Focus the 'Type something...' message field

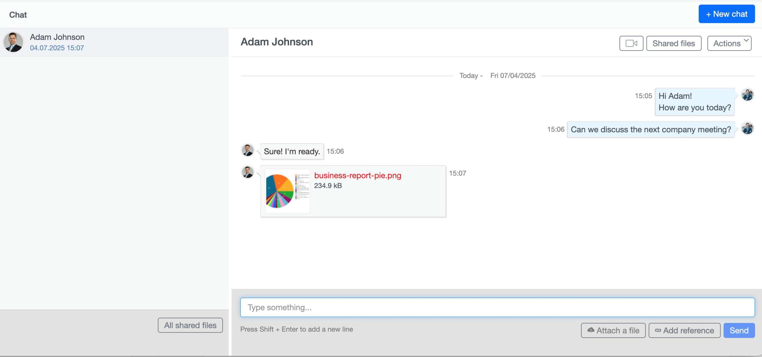point(497,307)
